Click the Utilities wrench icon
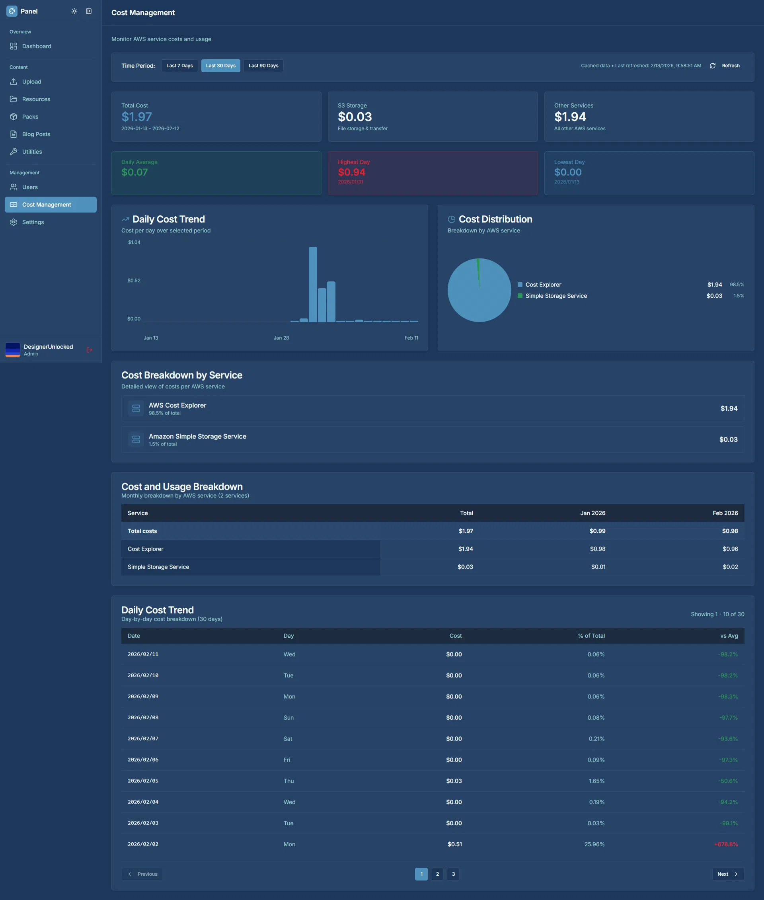Image resolution: width=764 pixels, height=900 pixels. pos(14,151)
